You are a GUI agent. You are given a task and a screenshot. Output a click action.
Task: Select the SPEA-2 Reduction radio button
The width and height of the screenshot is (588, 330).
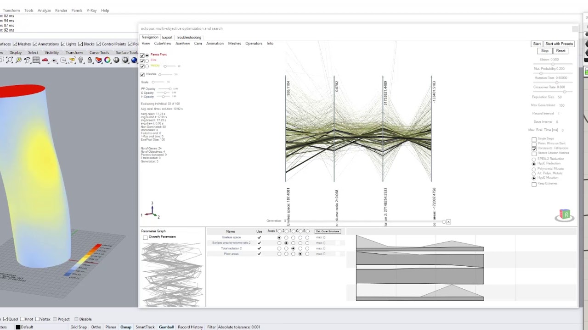tap(534, 159)
